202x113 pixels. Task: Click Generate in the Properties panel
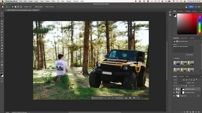pyautogui.click(x=189, y=55)
